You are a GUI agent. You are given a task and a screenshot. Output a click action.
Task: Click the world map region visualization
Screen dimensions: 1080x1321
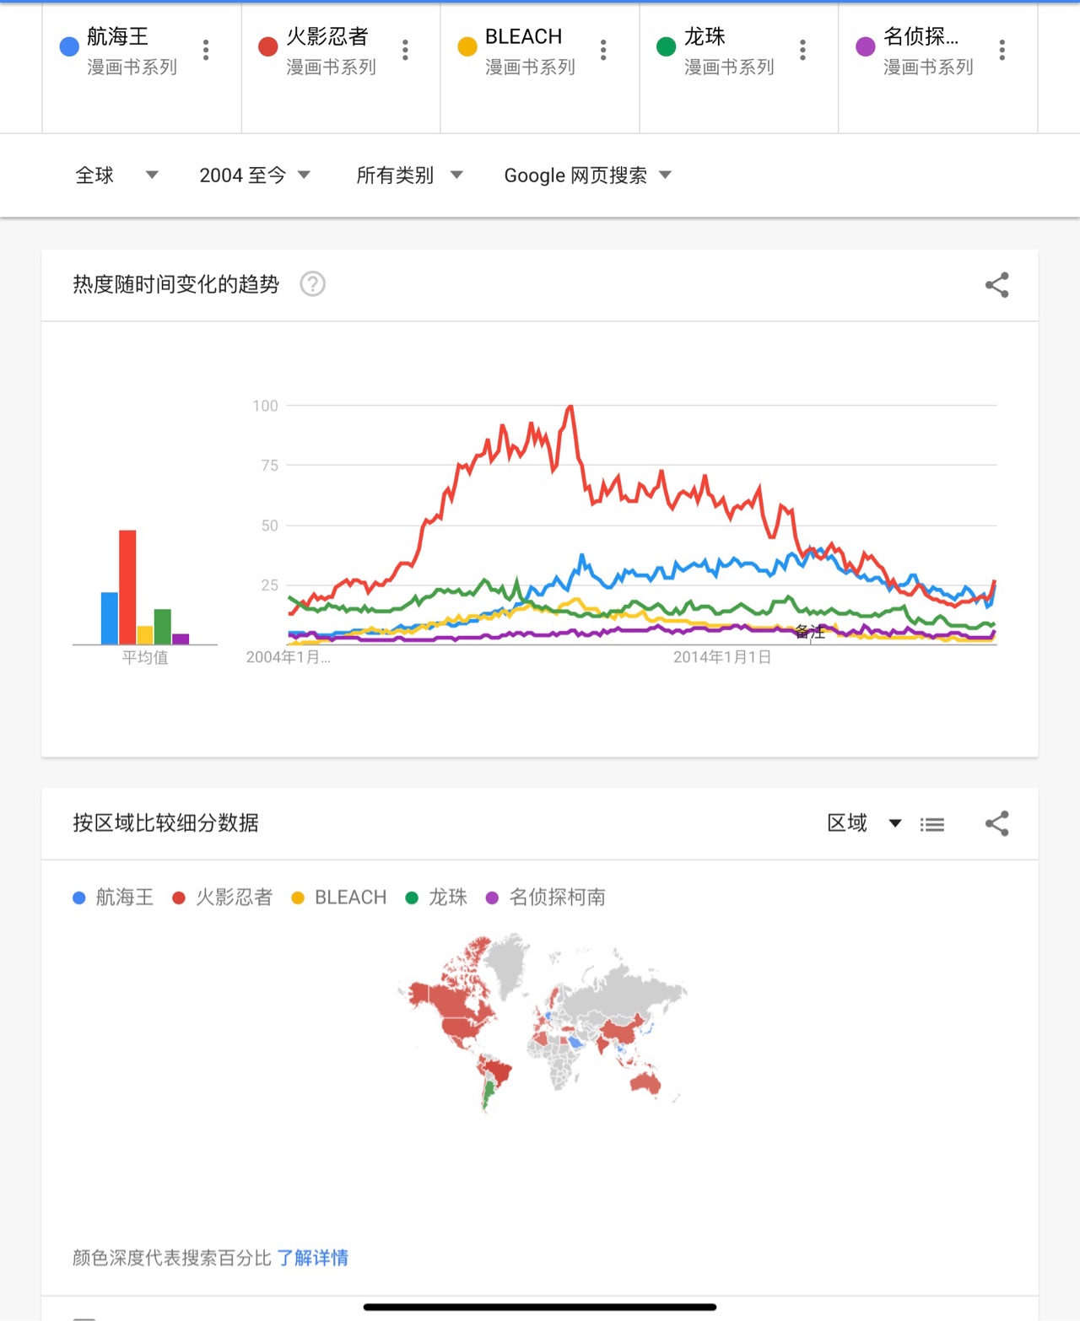tap(543, 1022)
